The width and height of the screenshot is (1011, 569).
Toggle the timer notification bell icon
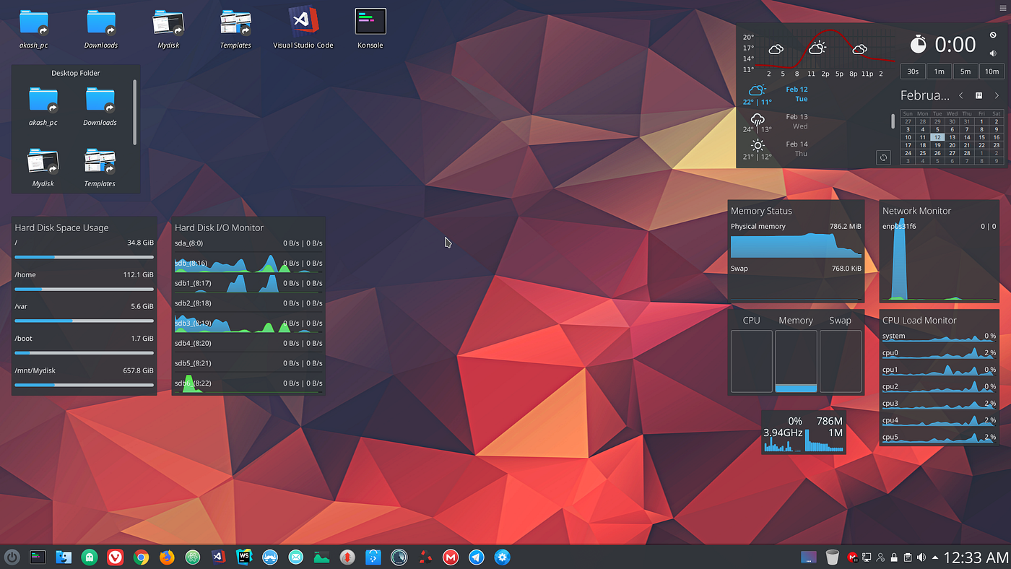[x=992, y=35]
